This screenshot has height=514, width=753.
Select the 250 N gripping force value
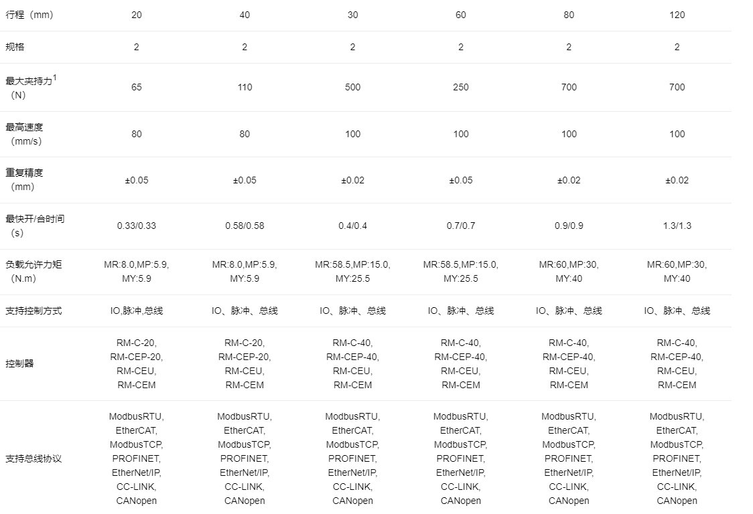tap(461, 87)
